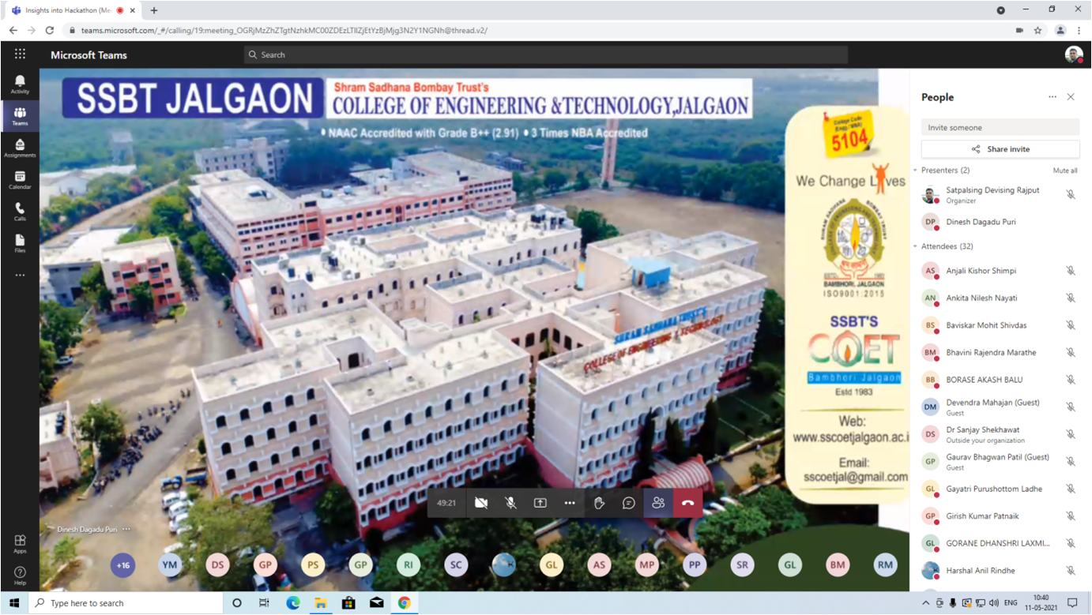1092x615 pixels.
Task: Open Microsoft Edge from the taskbar
Action: (x=293, y=603)
